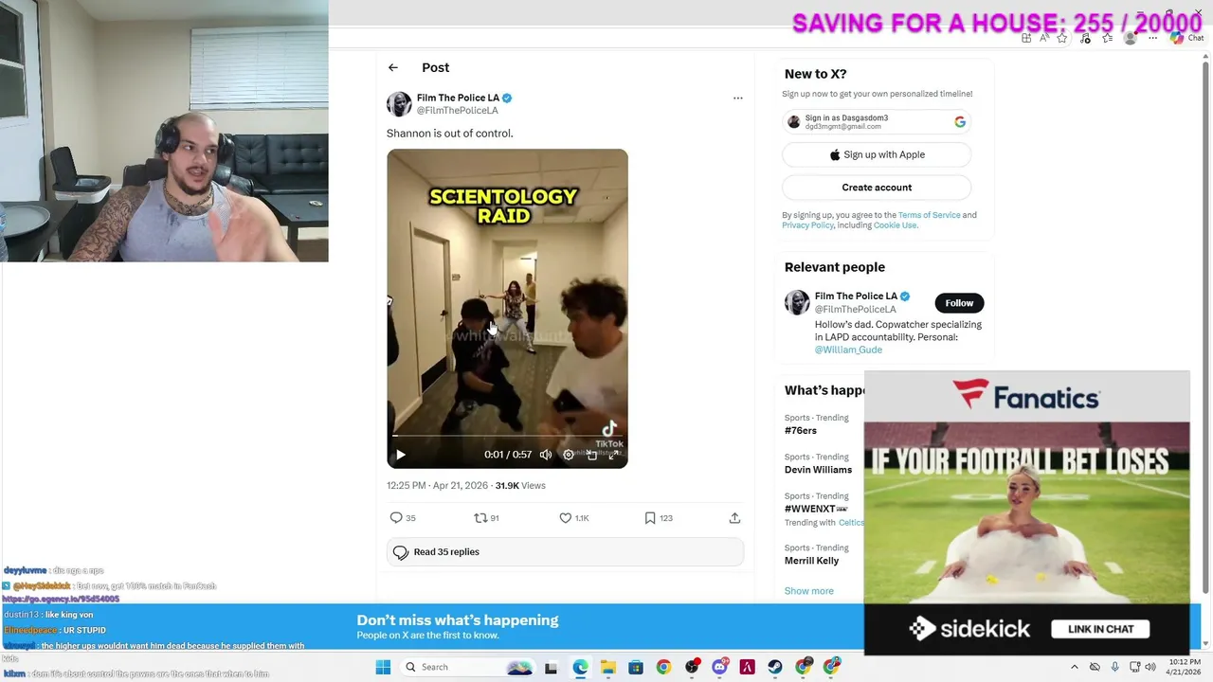Open File Explorer from taskbar
This screenshot has height=682, width=1213.
pos(608,667)
